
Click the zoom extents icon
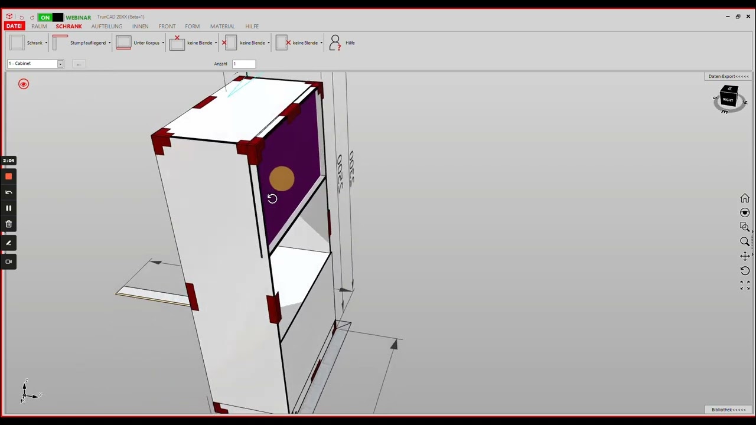point(745,285)
